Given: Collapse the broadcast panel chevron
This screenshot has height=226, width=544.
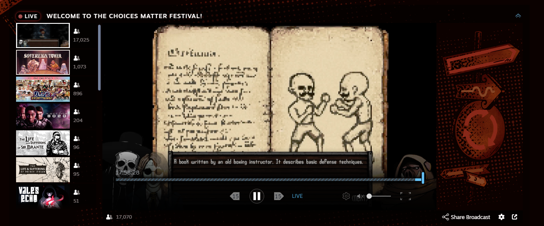Looking at the screenshot, I should pyautogui.click(x=518, y=16).
